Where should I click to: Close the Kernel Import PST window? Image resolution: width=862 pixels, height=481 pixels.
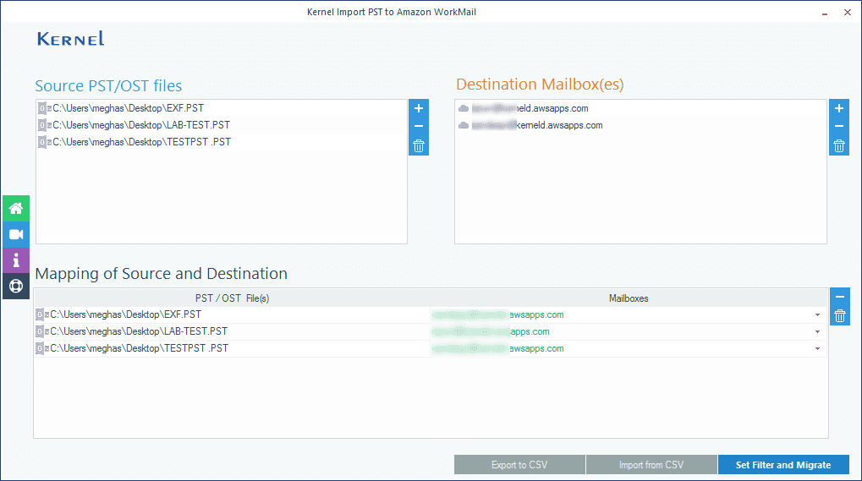click(x=847, y=12)
